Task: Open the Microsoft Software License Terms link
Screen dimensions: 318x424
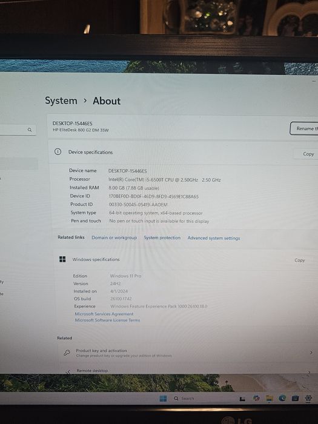Action: tap(107, 320)
